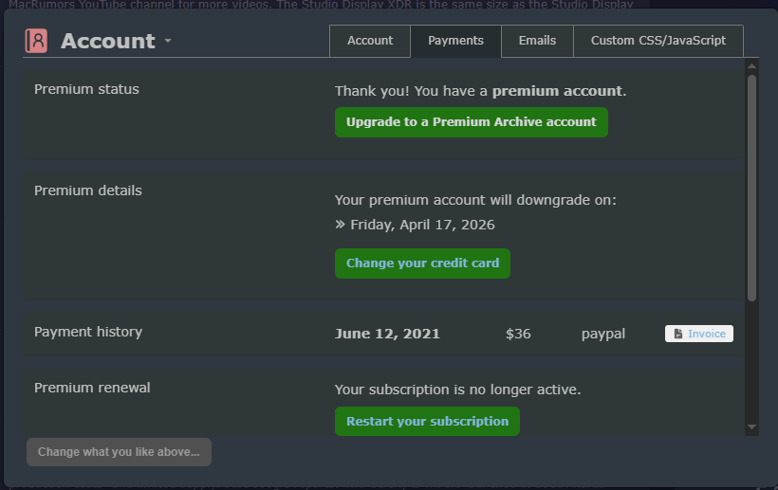Click the scrollbar down arrow
This screenshot has width=778, height=490.
752,427
